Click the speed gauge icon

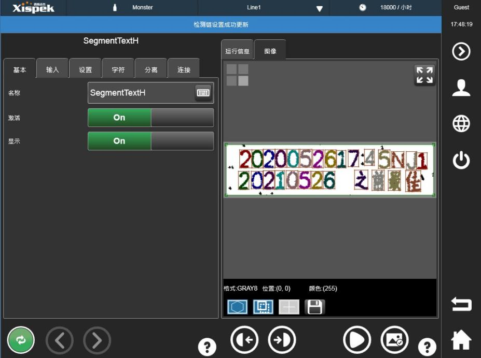point(363,7)
